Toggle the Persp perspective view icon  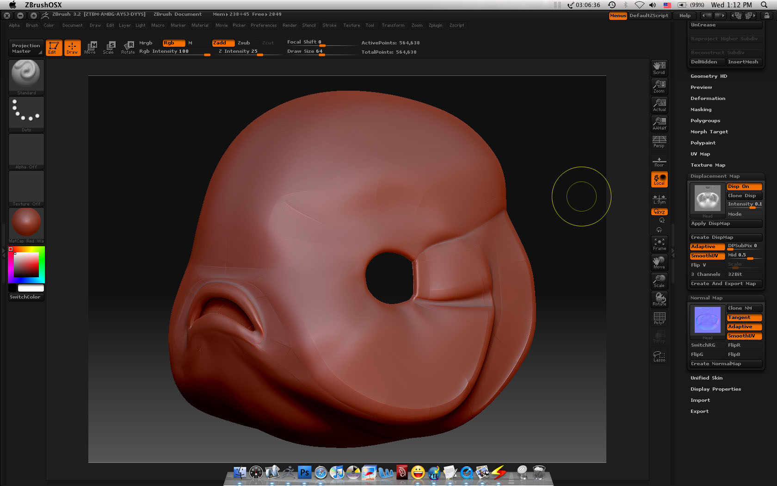click(x=659, y=142)
